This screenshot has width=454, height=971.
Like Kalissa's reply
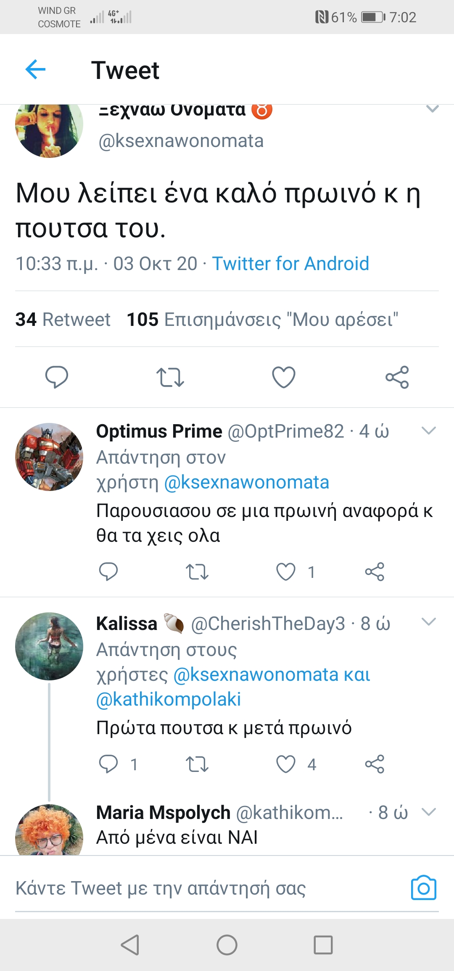click(x=286, y=764)
